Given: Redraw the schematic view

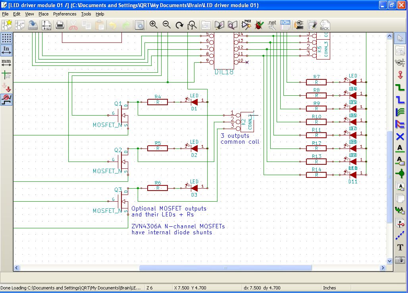Looking at the screenshot, I should click(179, 25).
